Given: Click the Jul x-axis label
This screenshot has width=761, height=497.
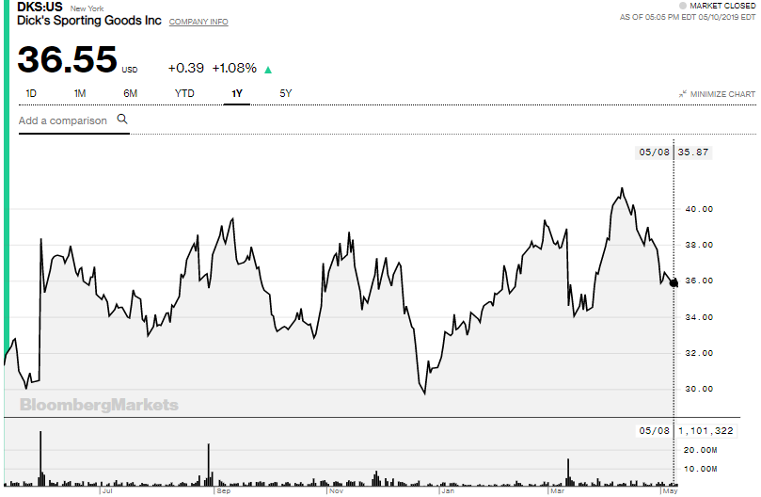Looking at the screenshot, I should [107, 491].
